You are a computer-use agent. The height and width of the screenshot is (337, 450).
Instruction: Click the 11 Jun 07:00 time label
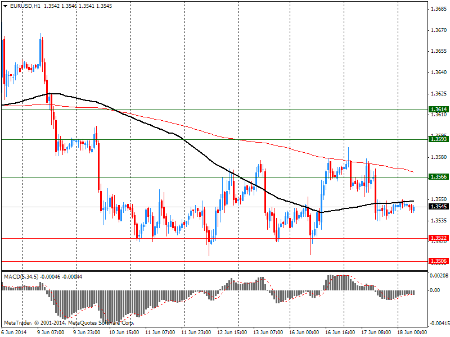click(x=160, y=333)
